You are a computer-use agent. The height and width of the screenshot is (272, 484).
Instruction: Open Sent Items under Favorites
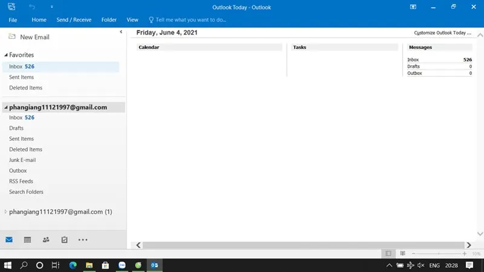click(21, 77)
